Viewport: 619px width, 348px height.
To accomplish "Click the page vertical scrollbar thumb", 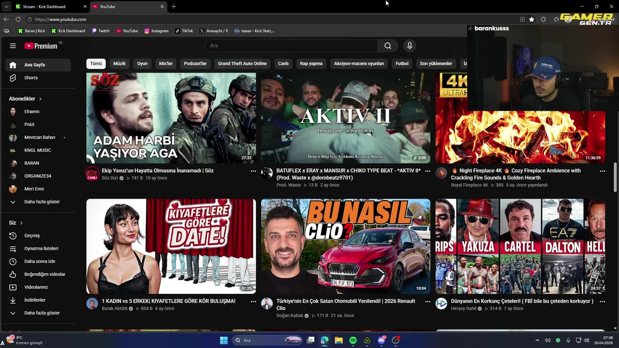I will tap(615, 177).
